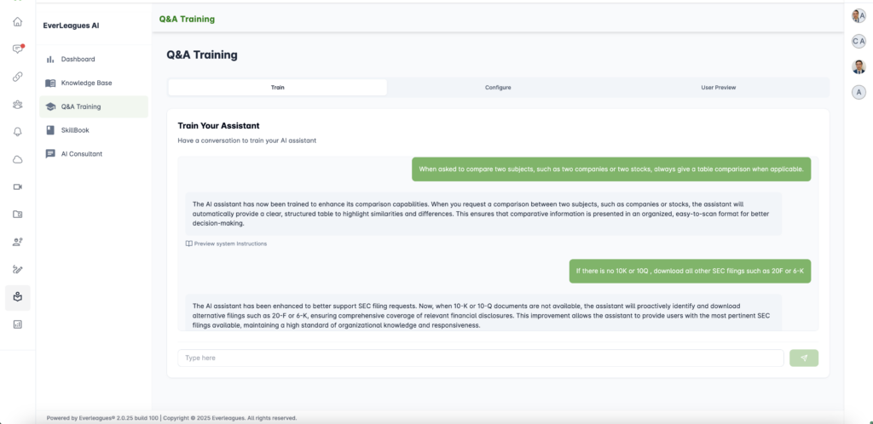Image resolution: width=873 pixels, height=424 pixels.
Task: Click the CA avatar in right panel
Action: tap(859, 41)
